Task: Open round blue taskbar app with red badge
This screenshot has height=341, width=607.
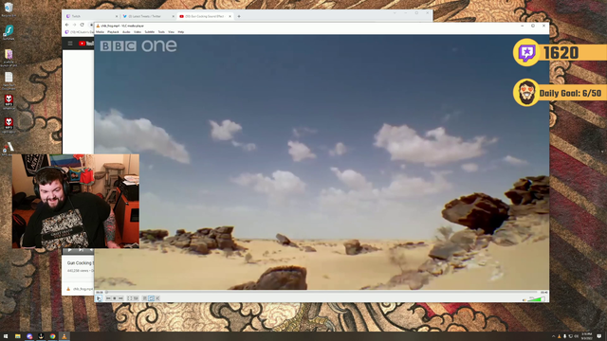Action: tap(29, 336)
